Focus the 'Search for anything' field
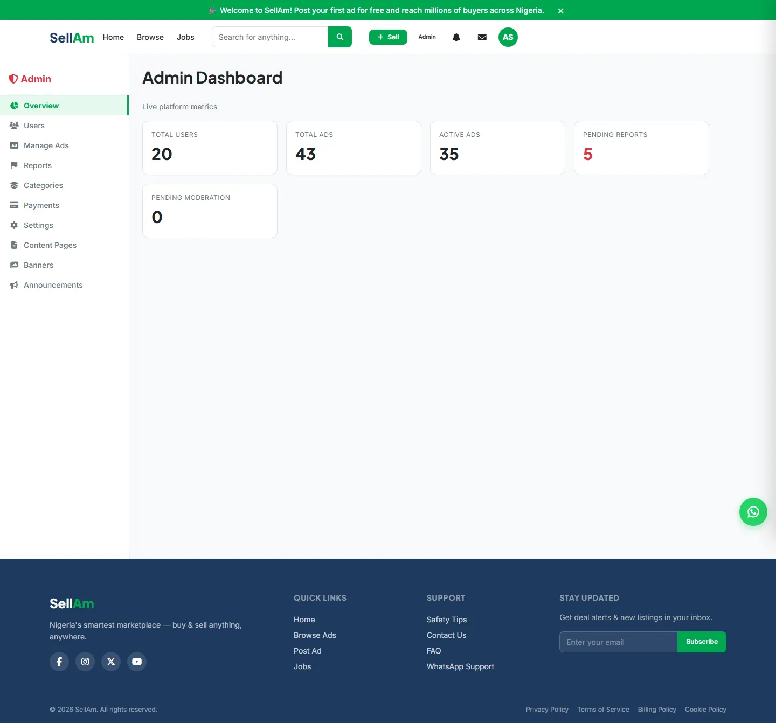 [x=270, y=37]
